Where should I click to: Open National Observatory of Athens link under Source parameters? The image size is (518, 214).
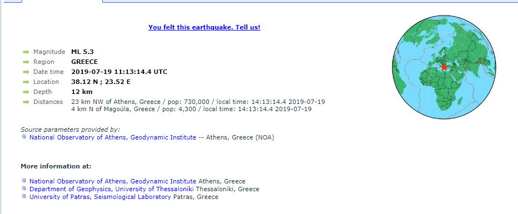click(x=113, y=137)
